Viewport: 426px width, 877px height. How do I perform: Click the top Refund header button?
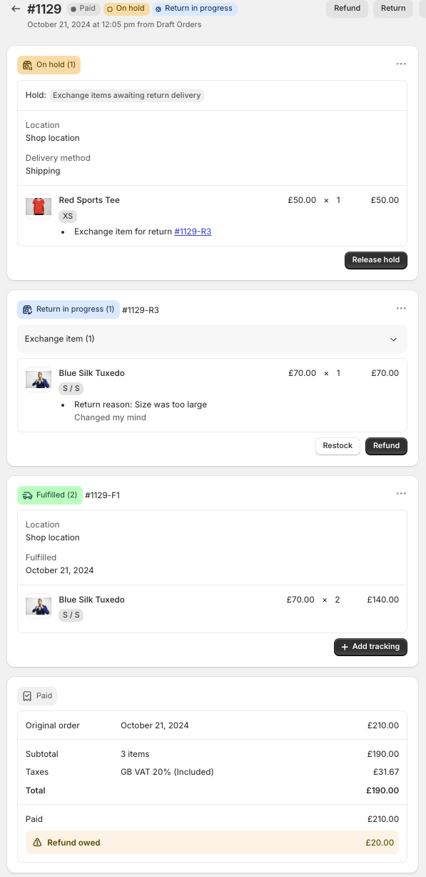(347, 9)
